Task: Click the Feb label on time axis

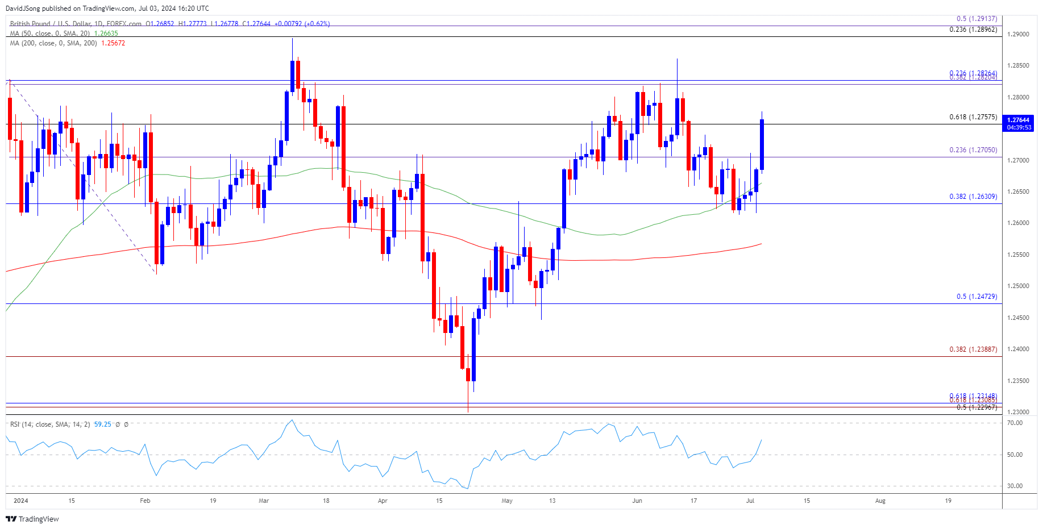Action: [145, 501]
